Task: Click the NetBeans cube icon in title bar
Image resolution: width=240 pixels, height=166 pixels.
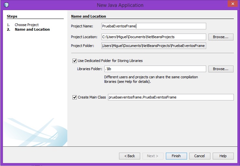Action: click(x=7, y=5)
